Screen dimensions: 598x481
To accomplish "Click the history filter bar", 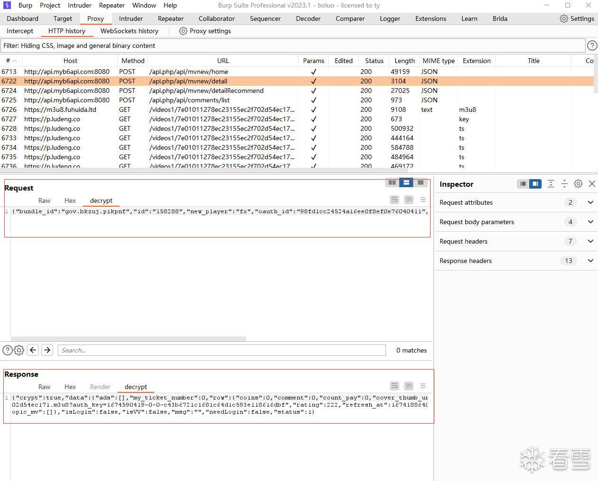I will click(x=293, y=45).
